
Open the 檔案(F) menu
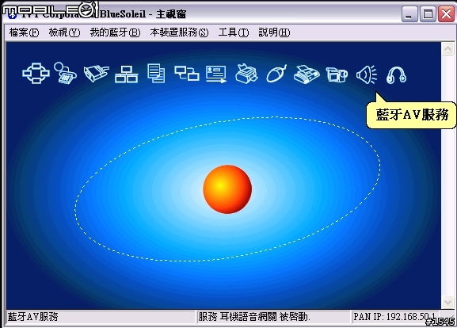point(24,32)
